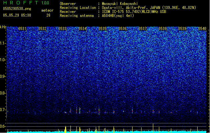The height and width of the screenshot is (133, 210).
Task: Click the 0534 time marker
Action: pyautogui.click(x=82, y=29)
